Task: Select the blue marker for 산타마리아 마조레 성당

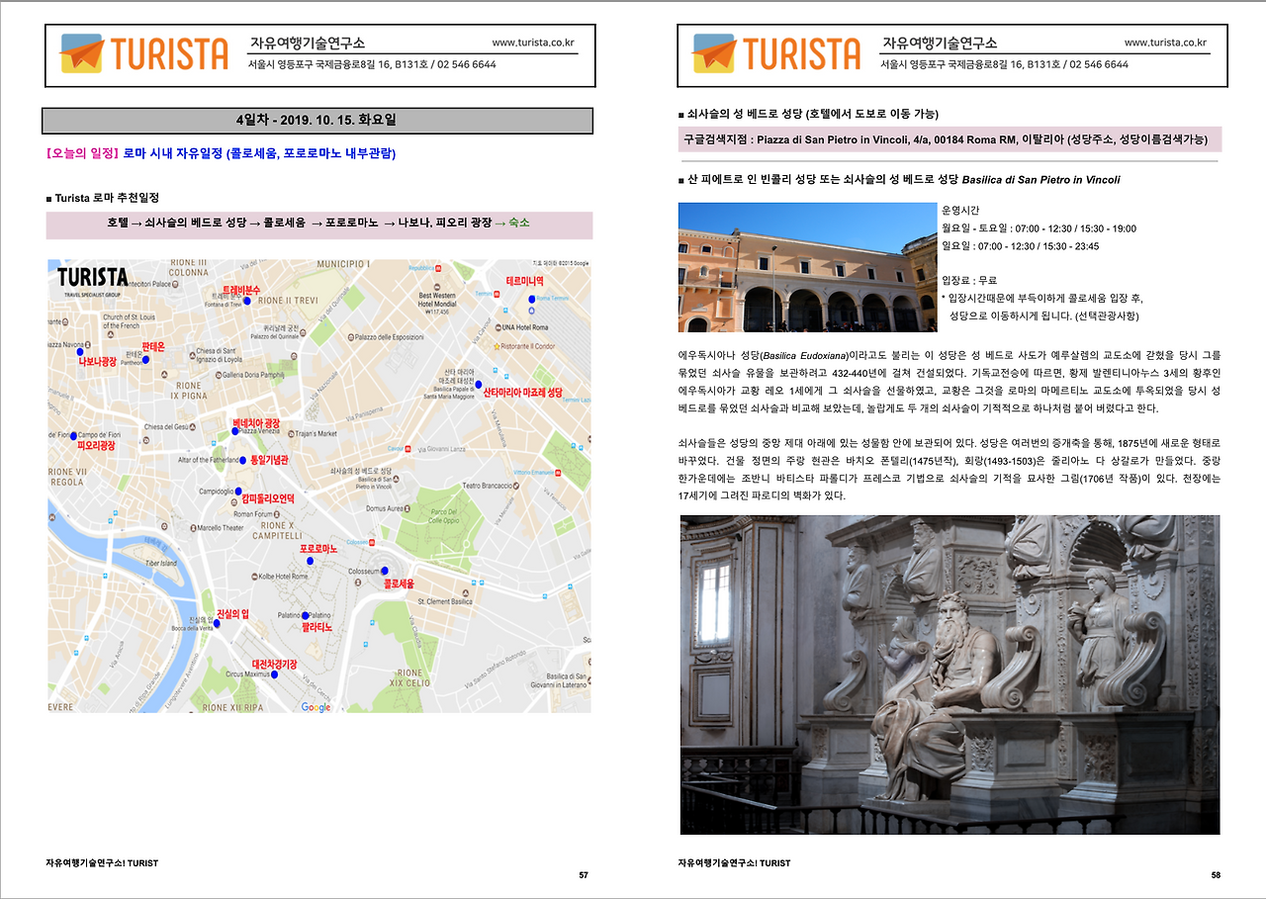Action: point(478,384)
